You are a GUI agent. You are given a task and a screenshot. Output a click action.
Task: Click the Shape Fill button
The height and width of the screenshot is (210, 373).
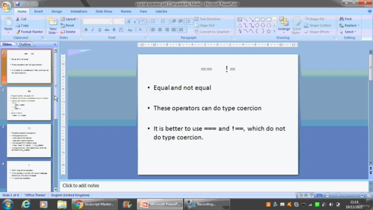[x=316, y=19]
